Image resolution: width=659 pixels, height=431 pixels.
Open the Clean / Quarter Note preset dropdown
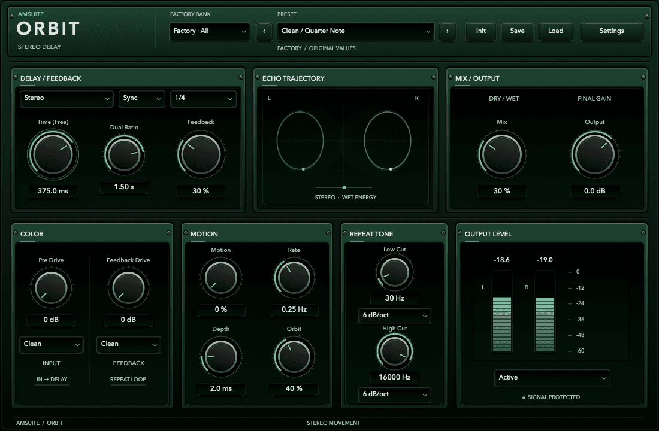[355, 31]
